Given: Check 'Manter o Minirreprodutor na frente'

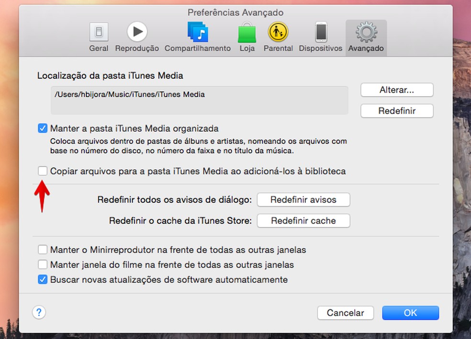Looking at the screenshot, I should [x=42, y=249].
